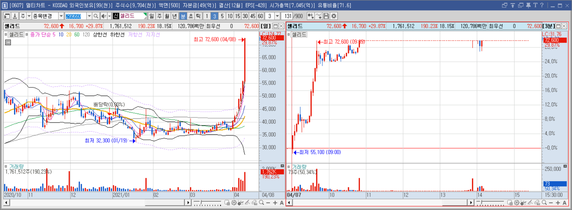Open the interval value dropdown showing 3
The height and width of the screenshot is (210, 572).
click(x=277, y=16)
